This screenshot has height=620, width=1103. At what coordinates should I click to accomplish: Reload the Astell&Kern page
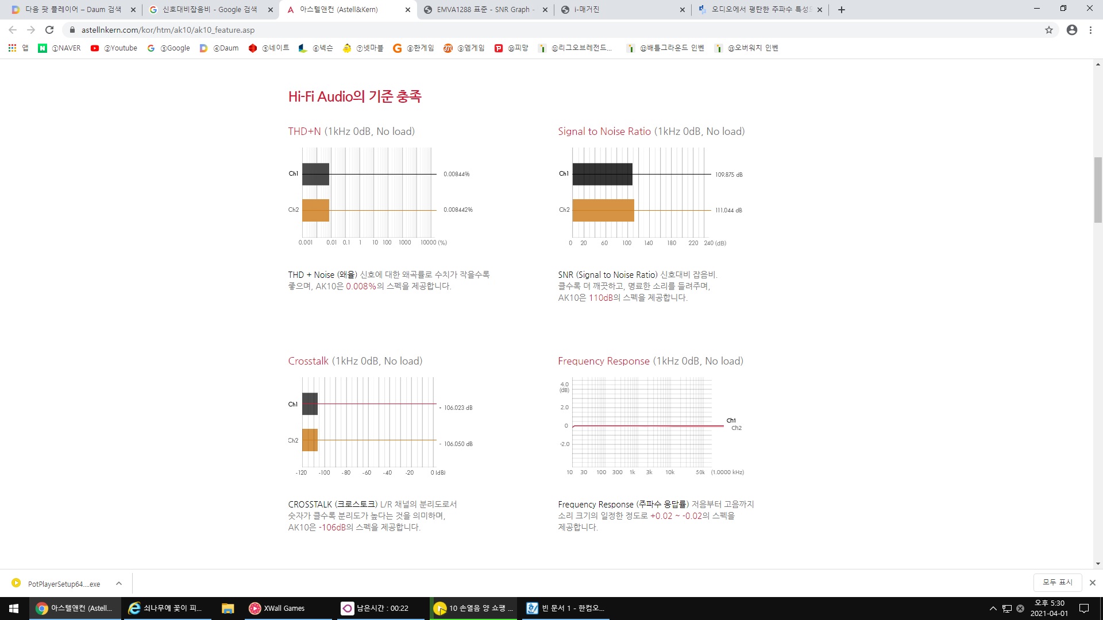point(49,30)
